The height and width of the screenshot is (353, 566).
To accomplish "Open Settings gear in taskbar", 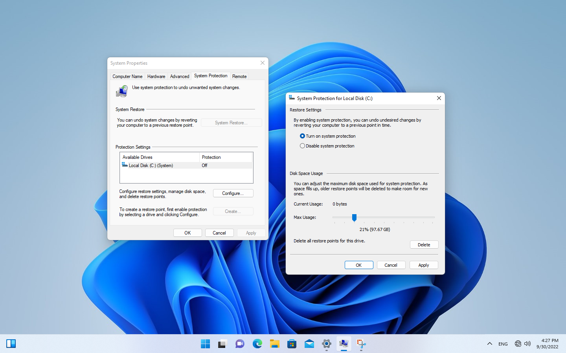I will point(326,344).
